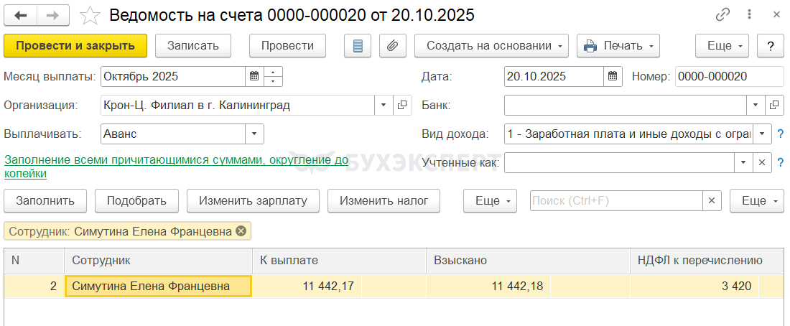Image resolution: width=790 pixels, height=326 pixels.
Task: Clear the search field
Action: (x=712, y=201)
